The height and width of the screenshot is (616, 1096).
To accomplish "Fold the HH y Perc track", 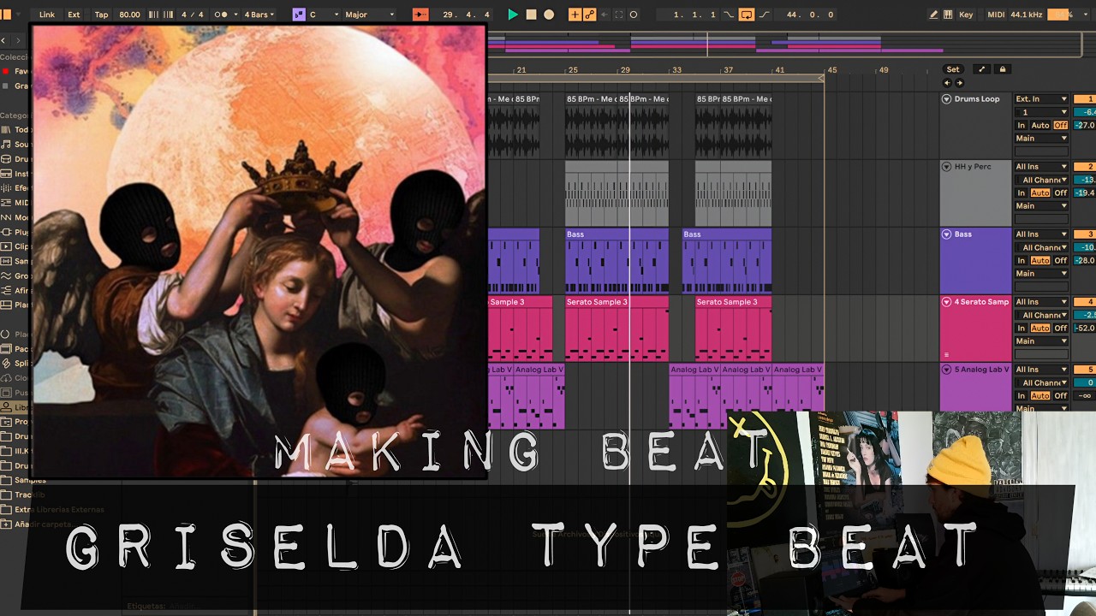I will coord(947,167).
